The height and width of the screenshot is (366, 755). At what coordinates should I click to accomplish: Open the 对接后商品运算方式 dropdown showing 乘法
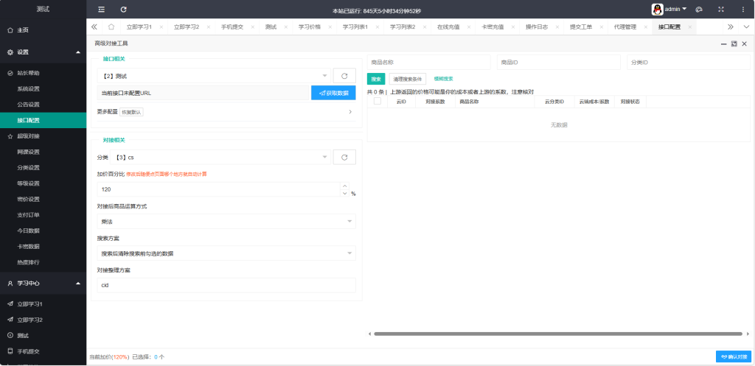coord(226,221)
